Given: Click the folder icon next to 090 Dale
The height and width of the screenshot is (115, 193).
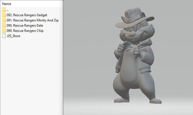Looking at the screenshot, I should click(4, 26).
